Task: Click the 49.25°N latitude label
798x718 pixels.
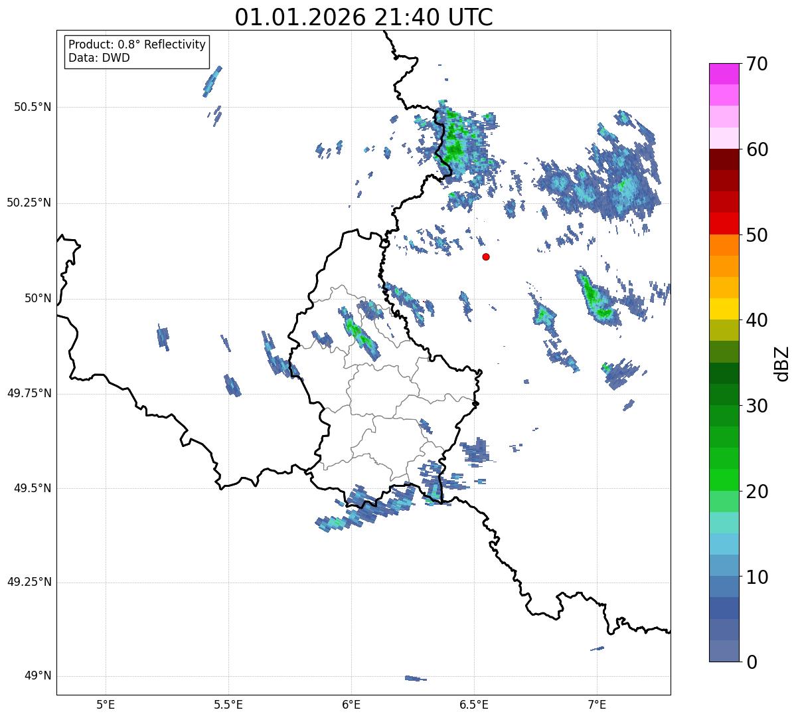Action: (29, 583)
